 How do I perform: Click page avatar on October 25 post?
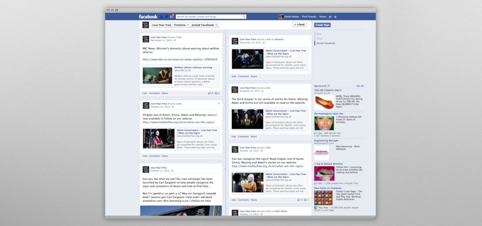pos(146,106)
